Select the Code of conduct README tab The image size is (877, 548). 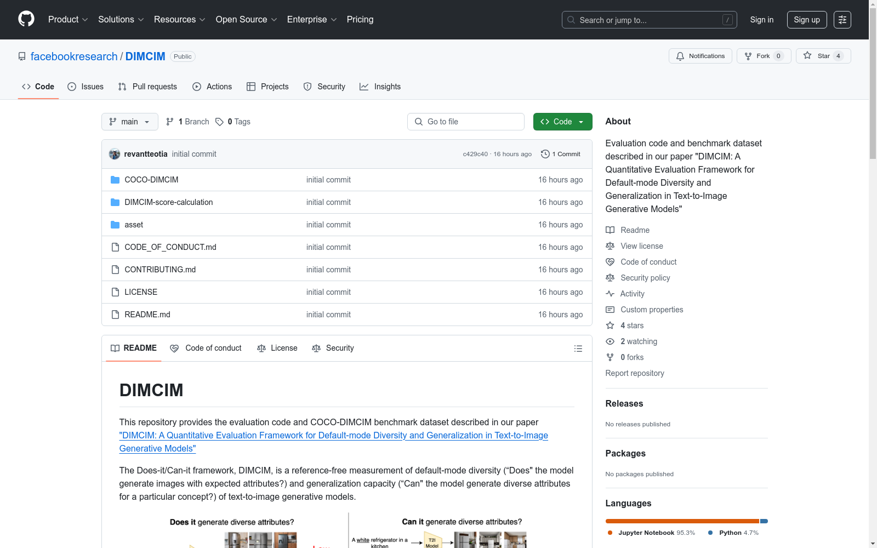[206, 348]
